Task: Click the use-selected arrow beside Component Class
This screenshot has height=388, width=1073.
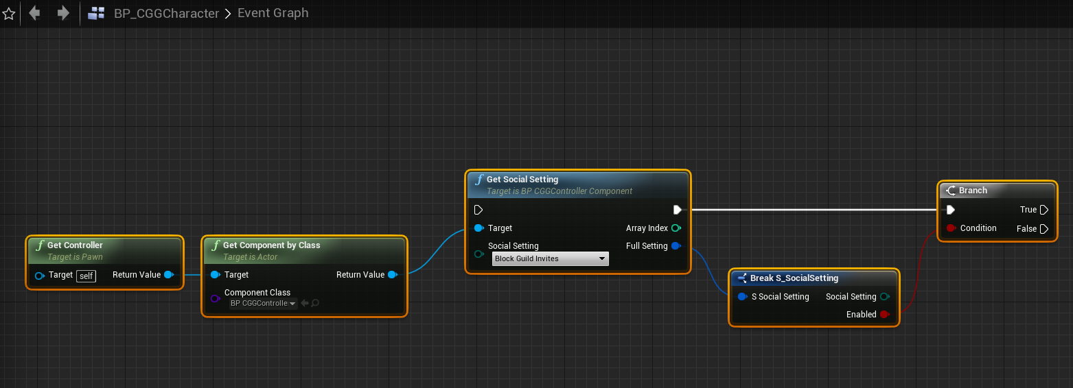Action: tap(305, 303)
